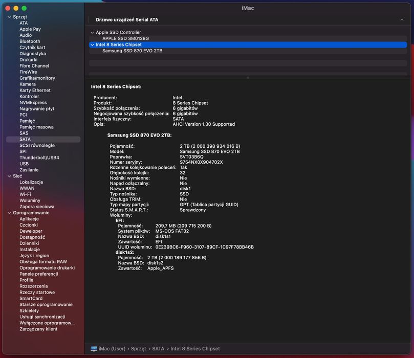Collapse the Sieć section in sidebar
This screenshot has height=358, width=414.
tap(10, 176)
